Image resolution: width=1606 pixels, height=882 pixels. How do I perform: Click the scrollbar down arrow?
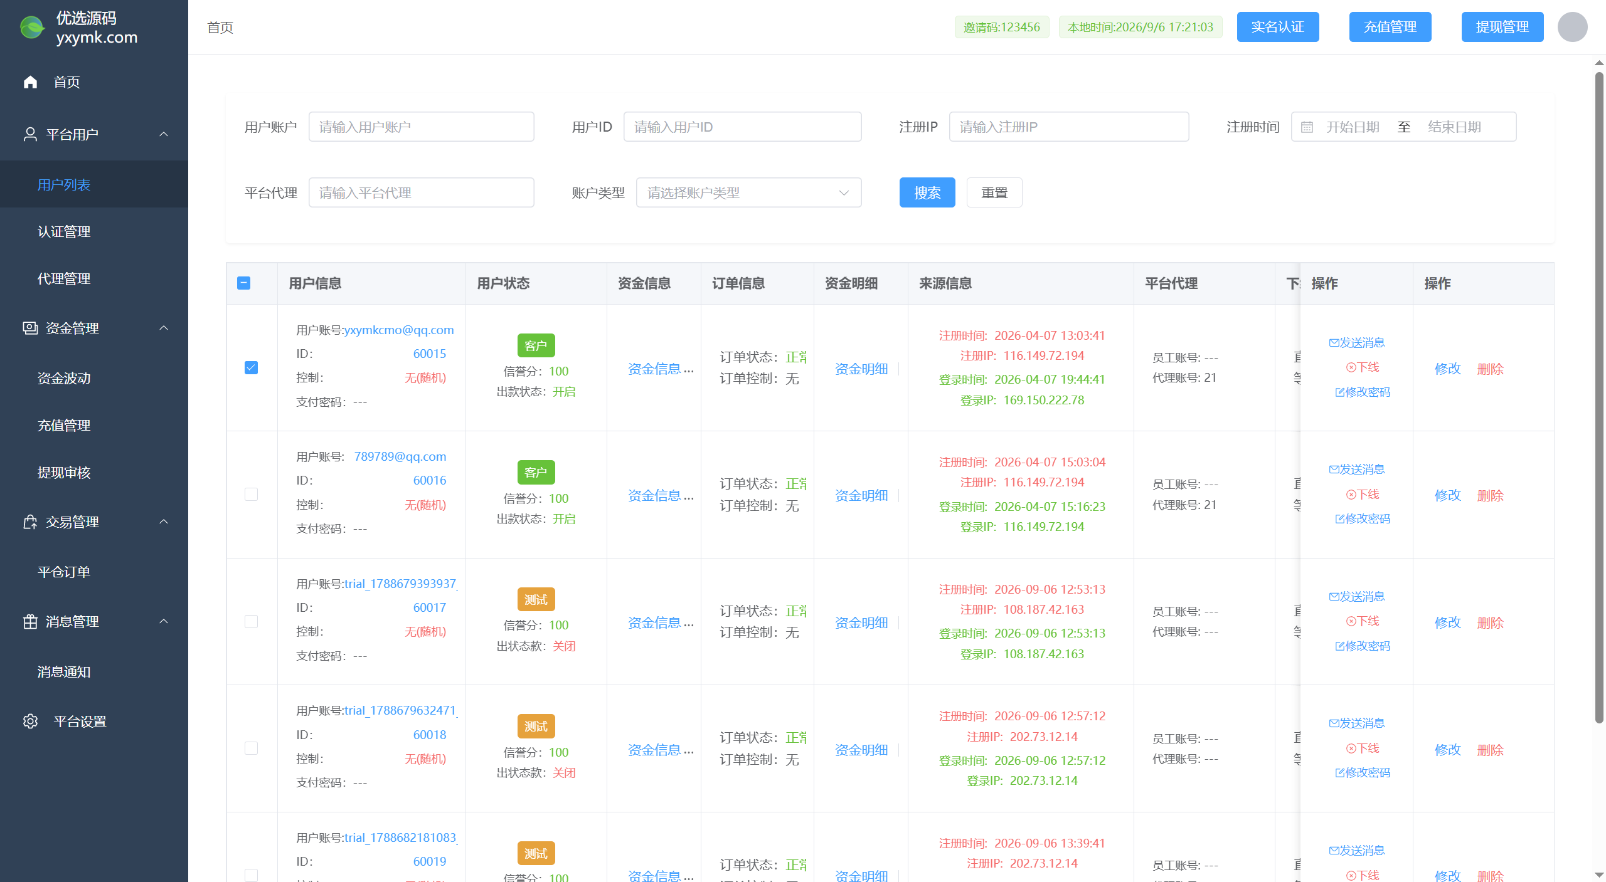tap(1600, 874)
